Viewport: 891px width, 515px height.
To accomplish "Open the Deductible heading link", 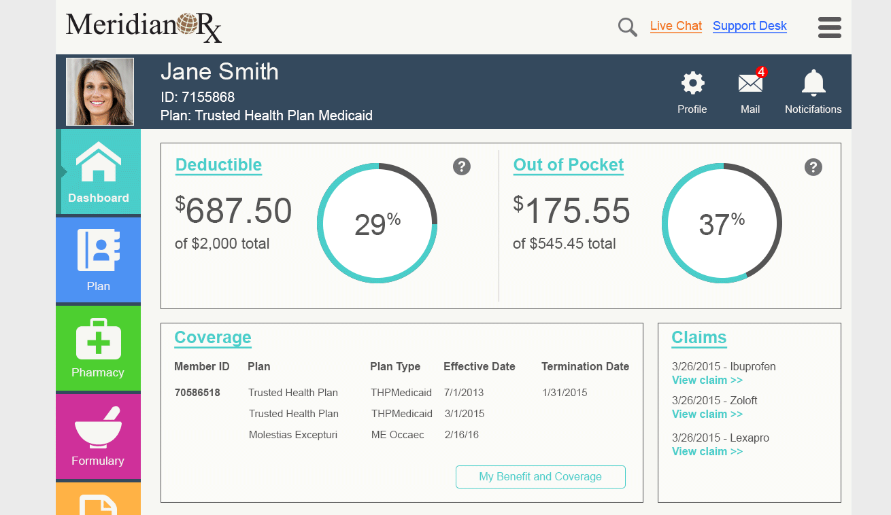I will pos(218,165).
